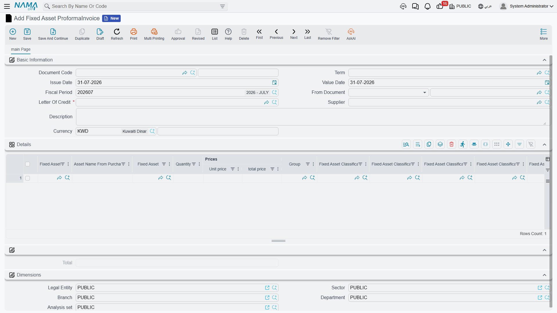Go to Last record
Screen dimensions: 557x313
pyautogui.click(x=308, y=34)
